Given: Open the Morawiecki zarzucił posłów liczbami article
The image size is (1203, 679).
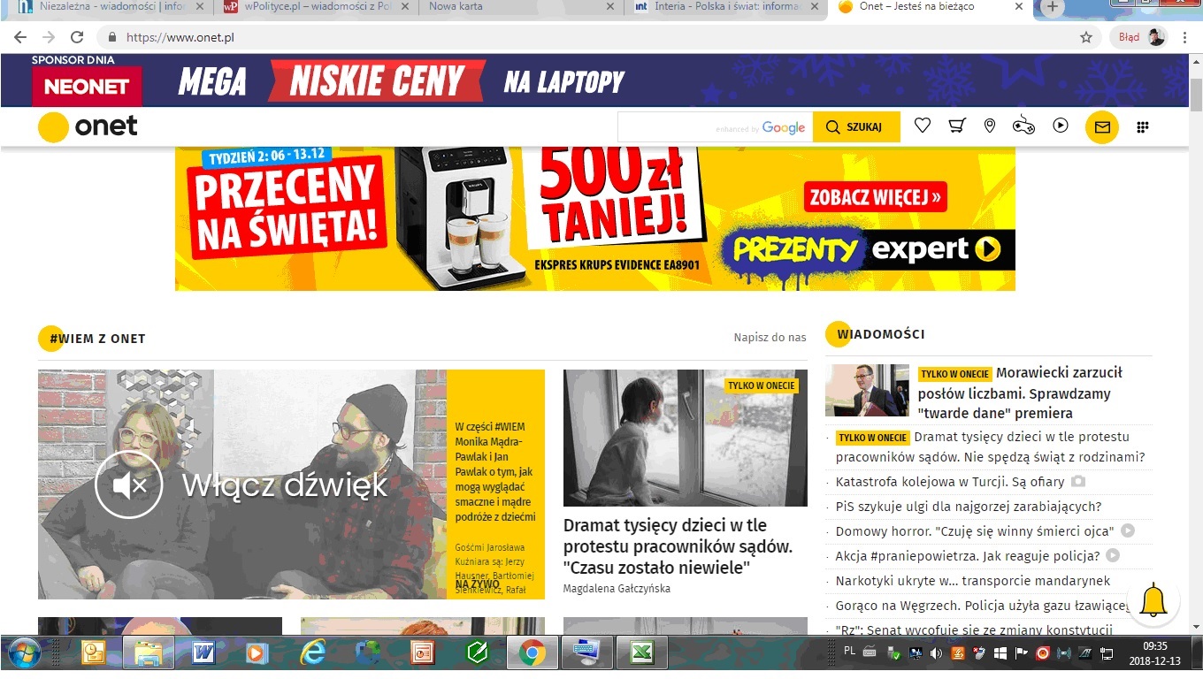Looking at the screenshot, I should [x=1020, y=393].
